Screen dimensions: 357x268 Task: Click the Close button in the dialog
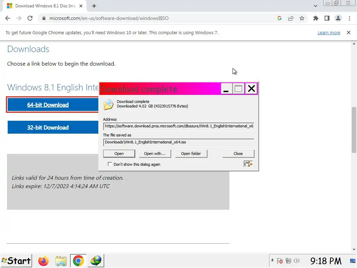238,154
